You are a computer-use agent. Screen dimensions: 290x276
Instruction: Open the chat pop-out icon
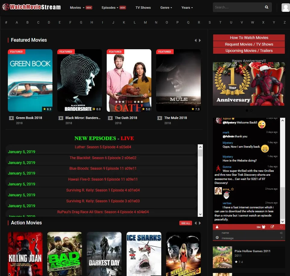coord(272,227)
